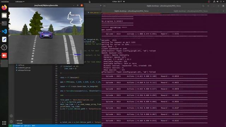Image resolution: width=226 pixels, height=127 pixels.
Task: Open the Text Editor dock icon
Action: (4, 39)
